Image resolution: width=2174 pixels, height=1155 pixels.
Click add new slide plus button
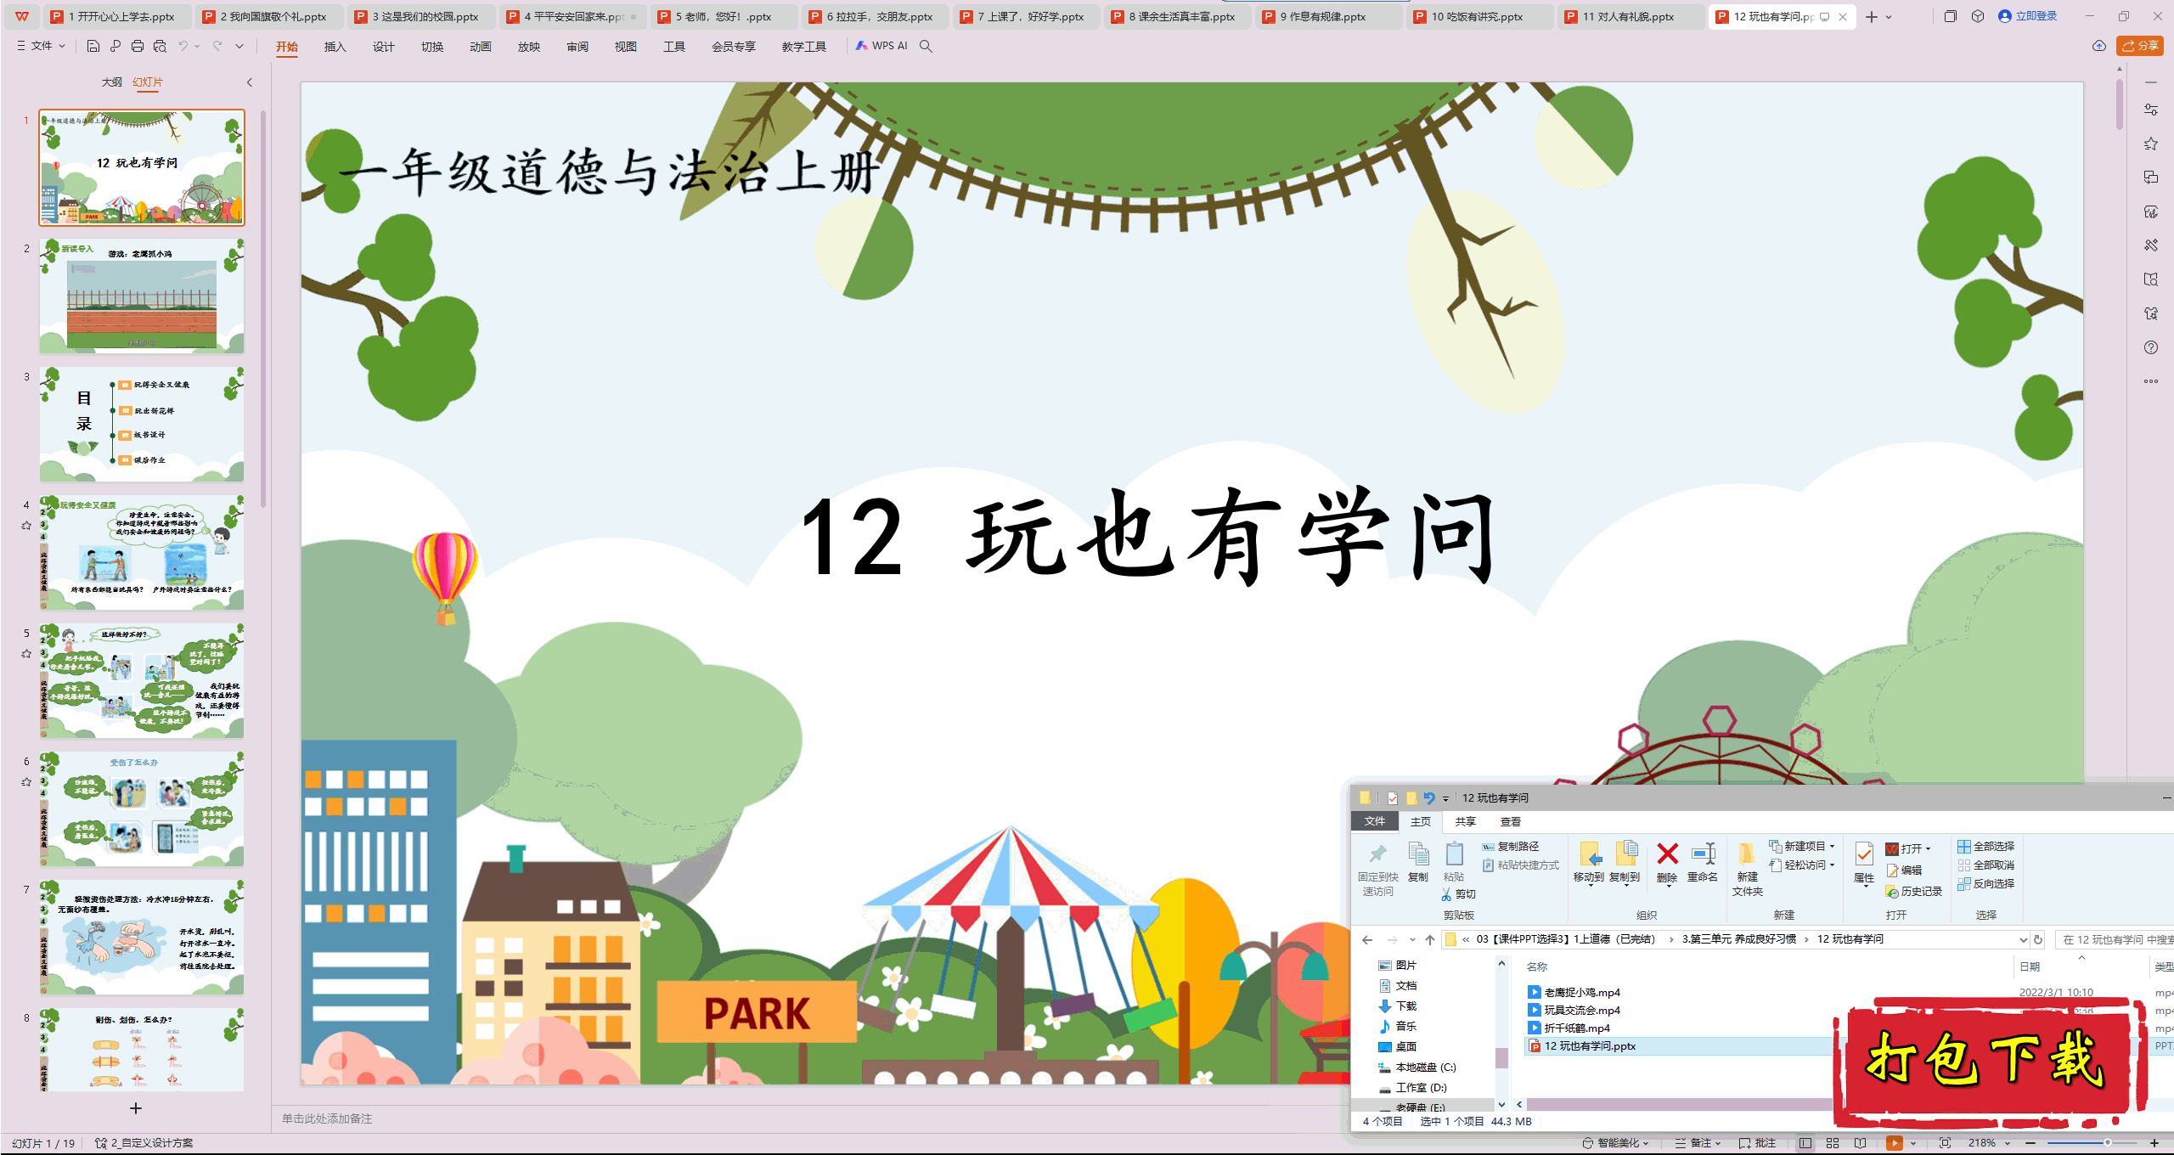(x=135, y=1108)
